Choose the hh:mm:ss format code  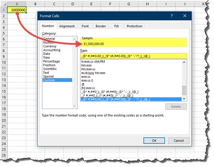(88, 69)
